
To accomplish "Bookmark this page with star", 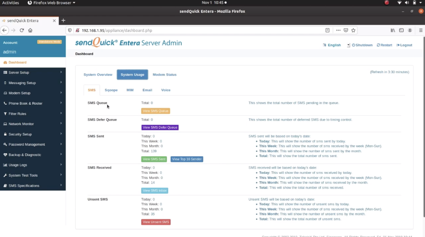I will [353, 30].
